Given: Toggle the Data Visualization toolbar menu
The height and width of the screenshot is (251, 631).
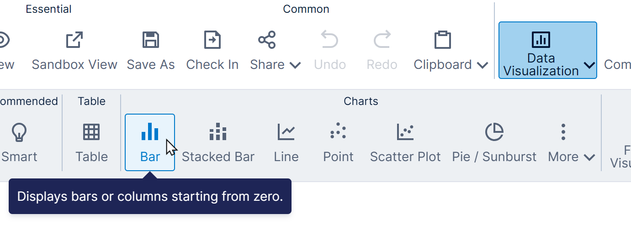Looking at the screenshot, I should click(547, 50).
